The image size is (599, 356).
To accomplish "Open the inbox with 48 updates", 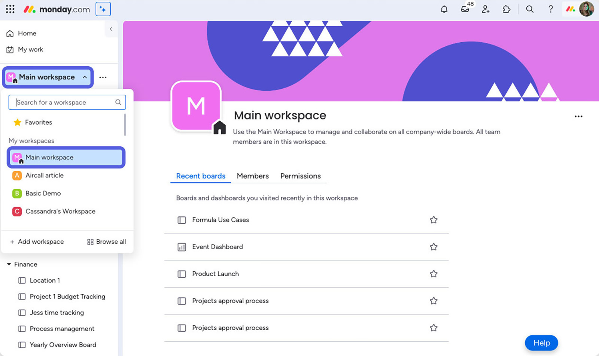I will click(465, 9).
